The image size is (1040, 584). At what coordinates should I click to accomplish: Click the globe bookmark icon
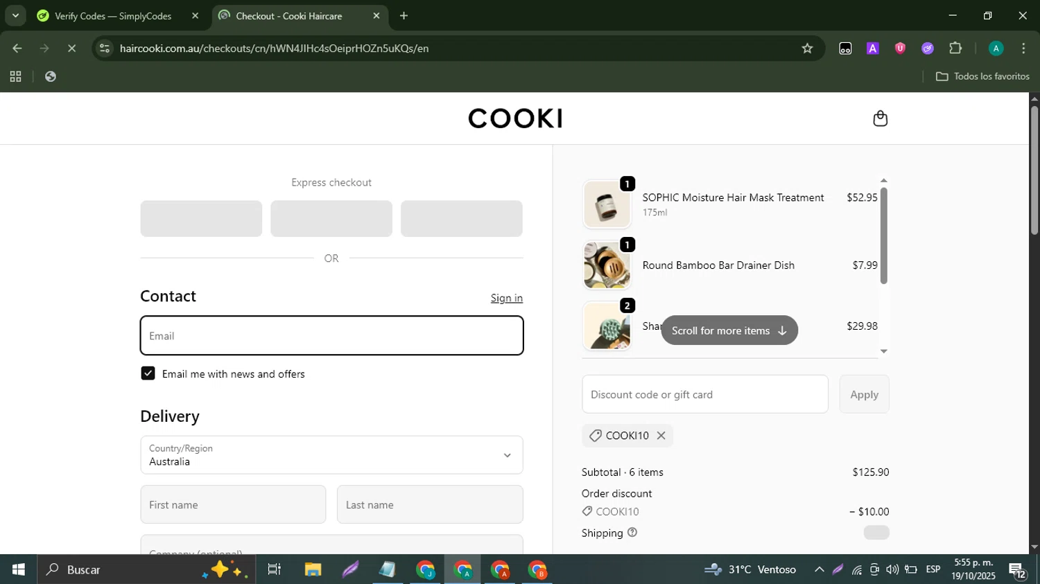[50, 76]
